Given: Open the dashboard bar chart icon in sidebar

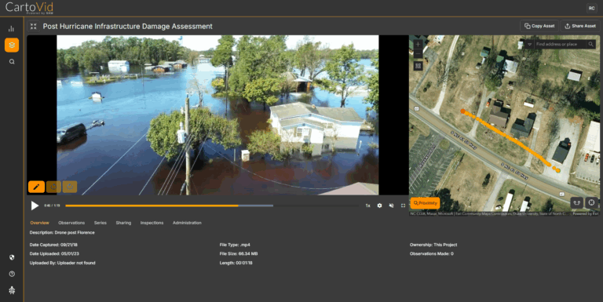Looking at the screenshot, I should (x=12, y=29).
